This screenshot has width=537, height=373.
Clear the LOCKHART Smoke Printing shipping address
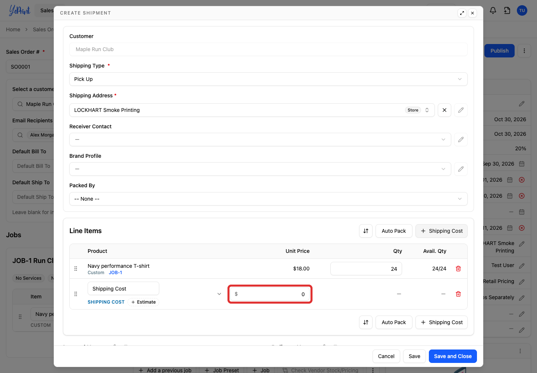pyautogui.click(x=445, y=110)
